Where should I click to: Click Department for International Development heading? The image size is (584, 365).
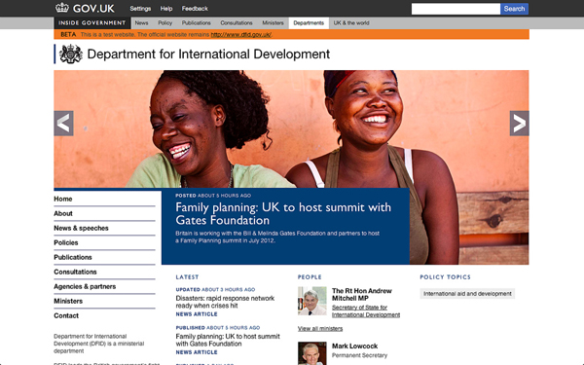point(208,54)
